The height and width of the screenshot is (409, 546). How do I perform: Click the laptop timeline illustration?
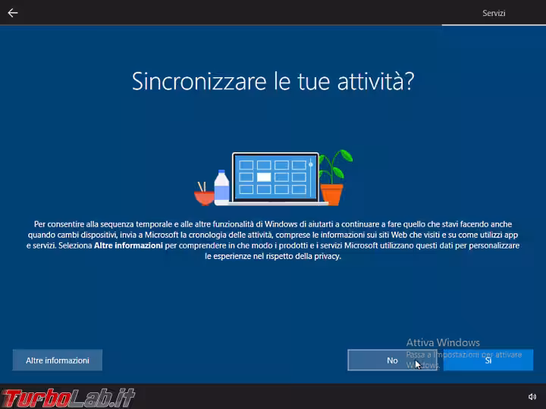[274, 178]
